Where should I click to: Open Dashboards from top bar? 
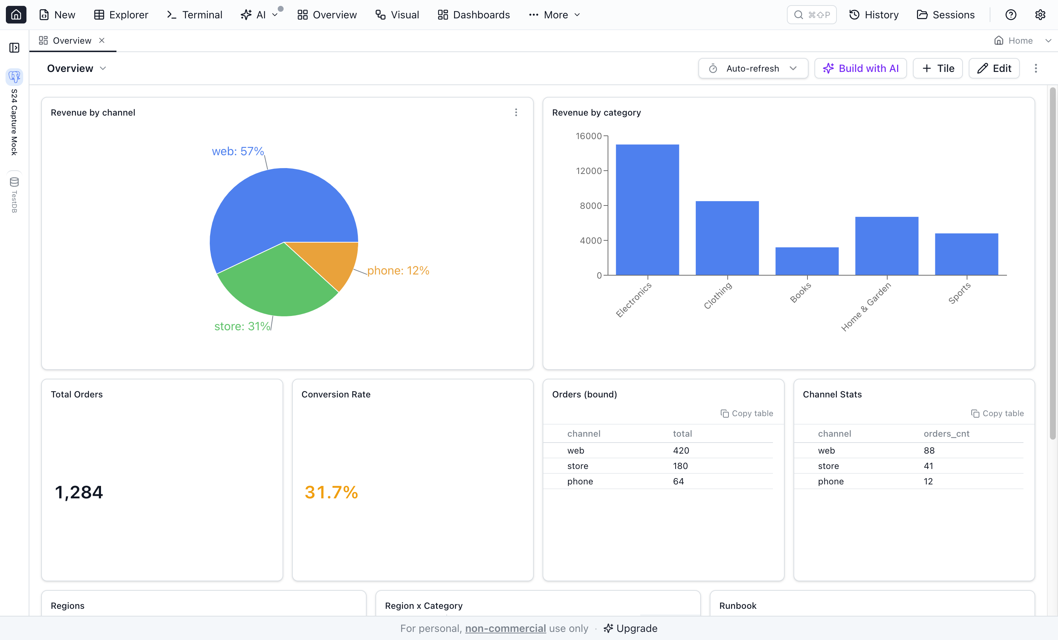pos(474,15)
